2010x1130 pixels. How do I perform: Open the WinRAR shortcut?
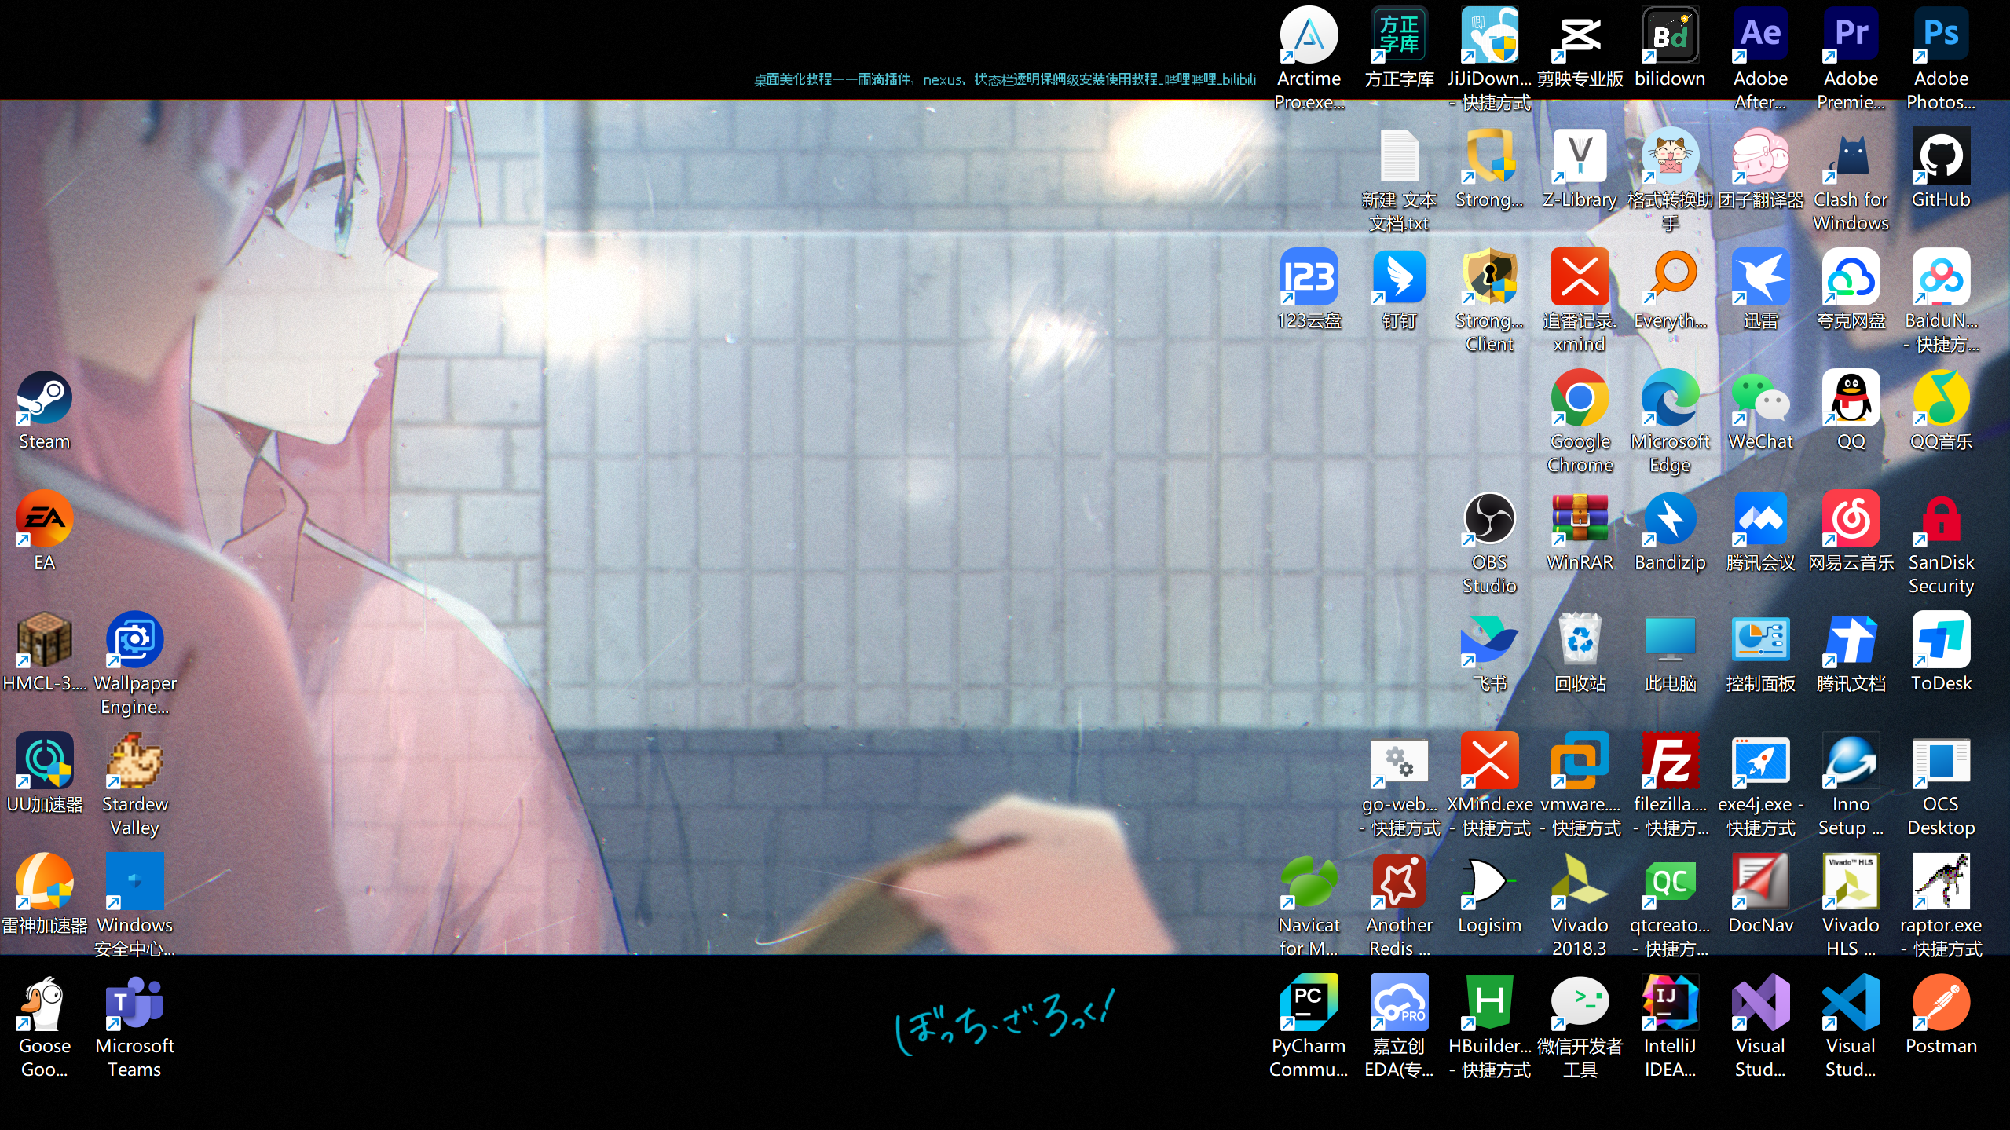(1580, 520)
